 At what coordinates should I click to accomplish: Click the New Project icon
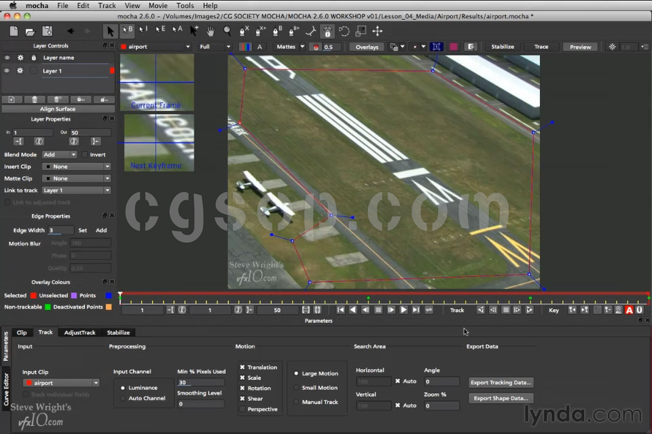(x=14, y=31)
